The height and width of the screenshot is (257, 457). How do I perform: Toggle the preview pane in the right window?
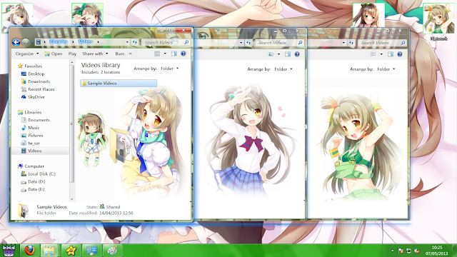pyautogui.click(x=391, y=54)
